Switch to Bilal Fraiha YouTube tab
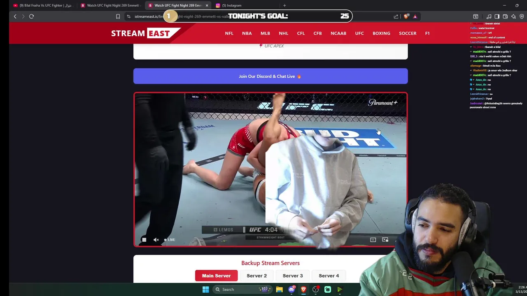Screen dimensions: 527x296 43,5
